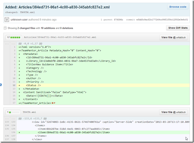Click the changed files document icon

pos(5,28)
